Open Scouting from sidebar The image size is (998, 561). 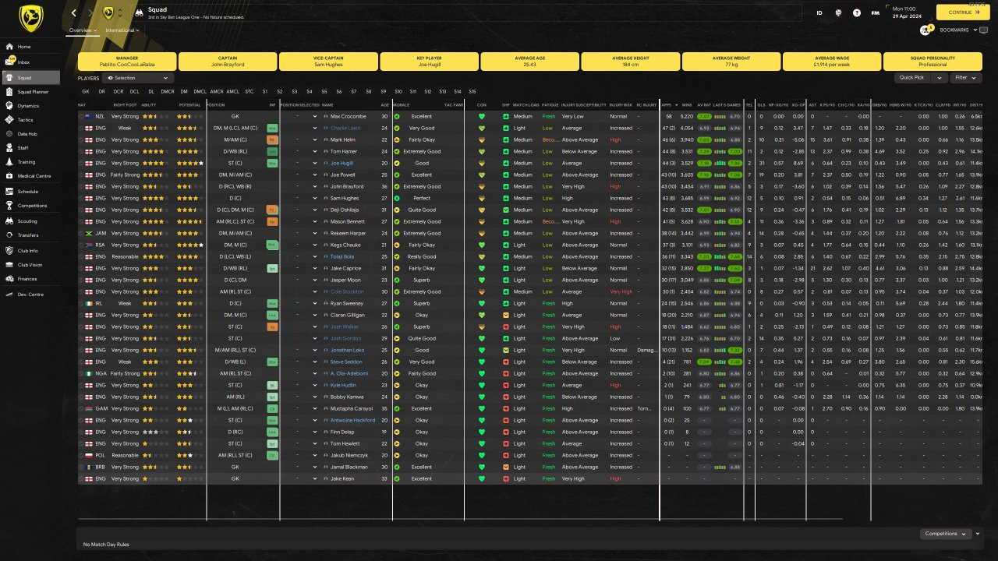click(30, 221)
